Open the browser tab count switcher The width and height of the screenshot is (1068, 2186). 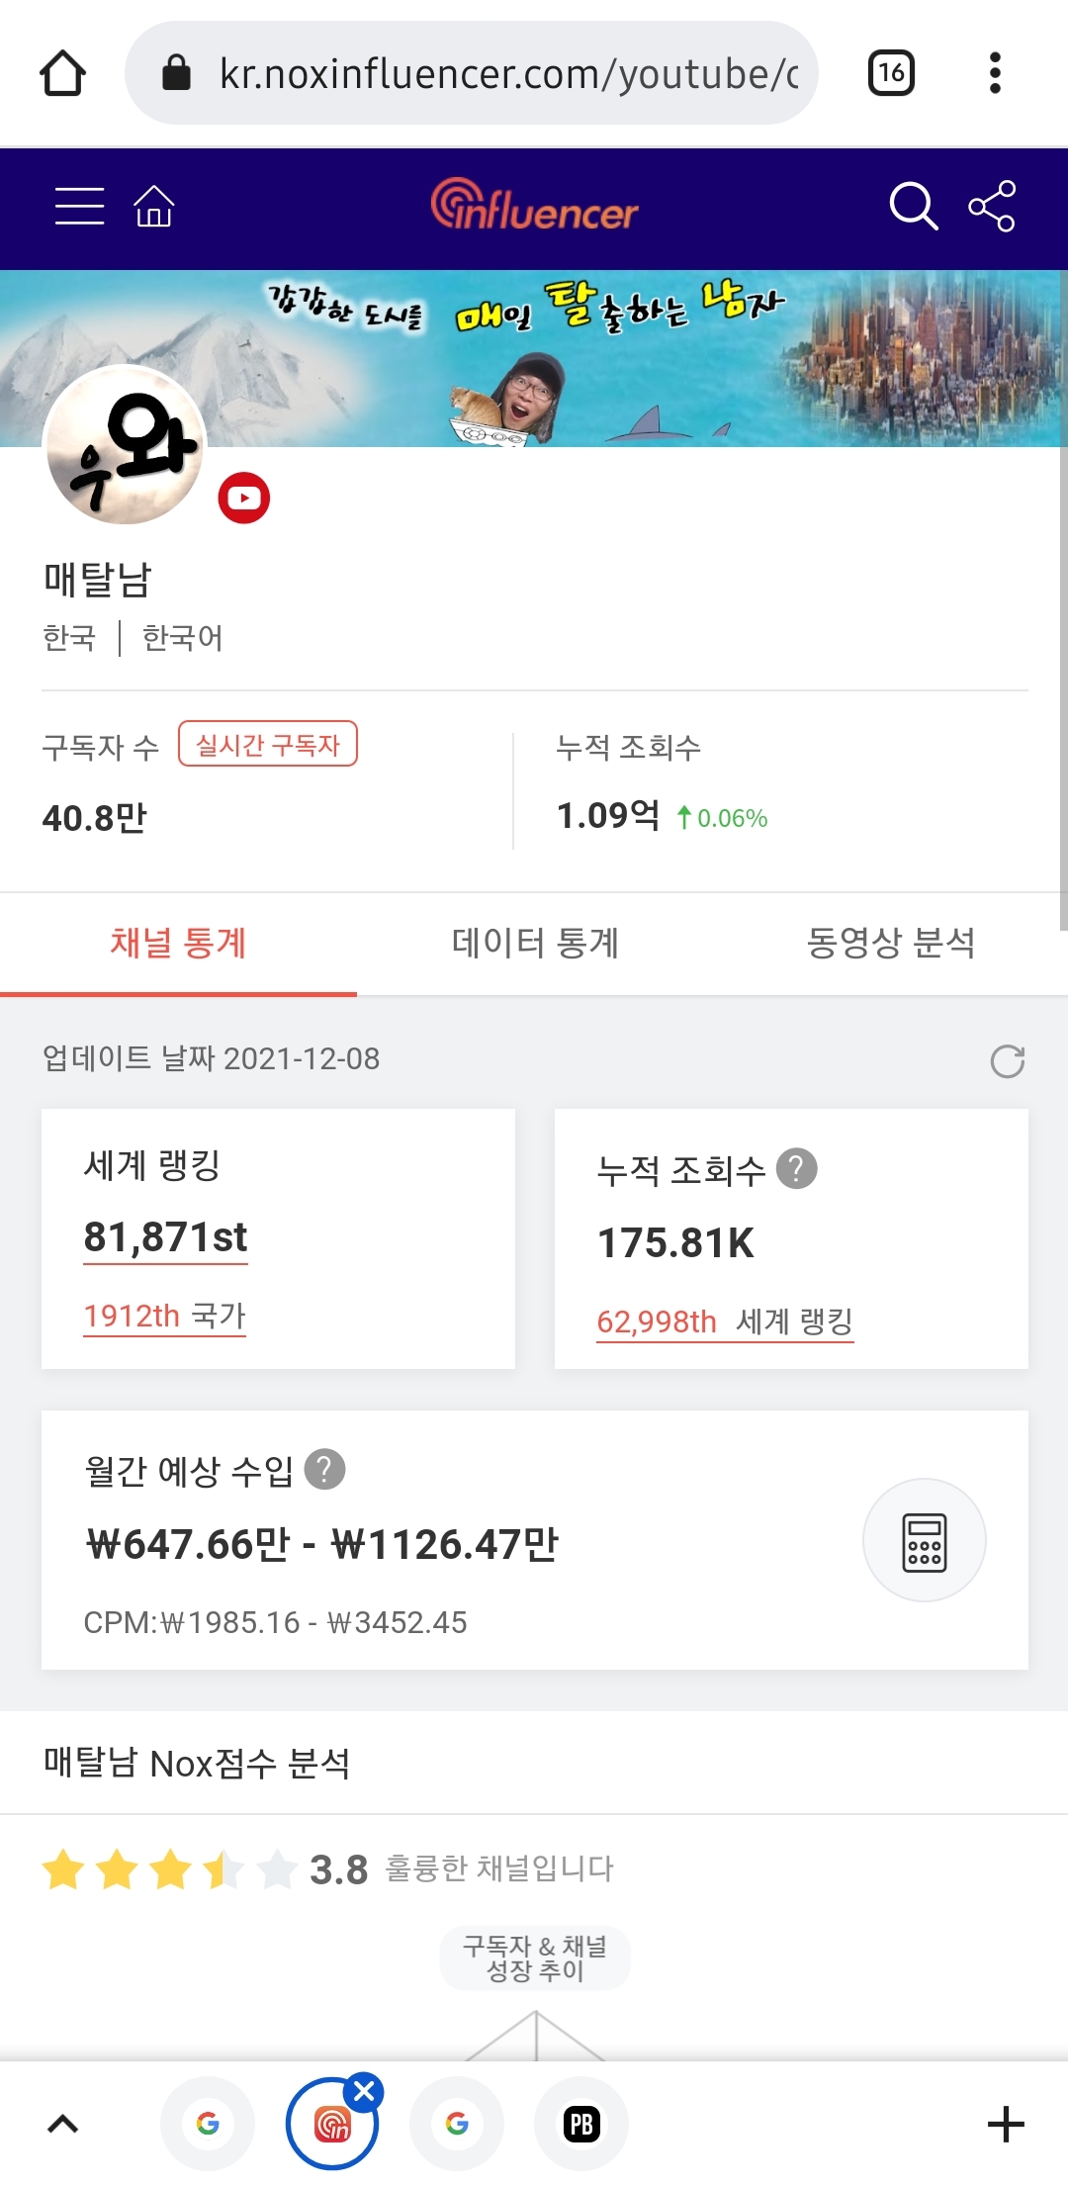(891, 73)
